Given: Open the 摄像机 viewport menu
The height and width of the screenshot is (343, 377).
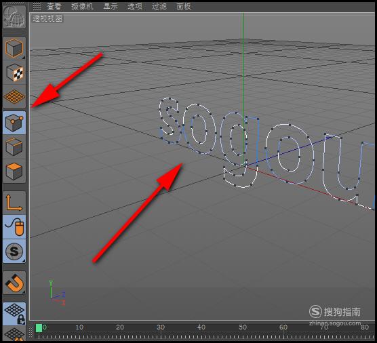Looking at the screenshot, I should [x=82, y=6].
